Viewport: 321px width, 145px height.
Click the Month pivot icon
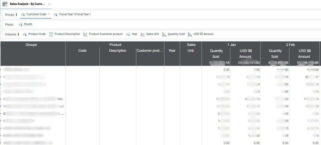(x=20, y=24)
